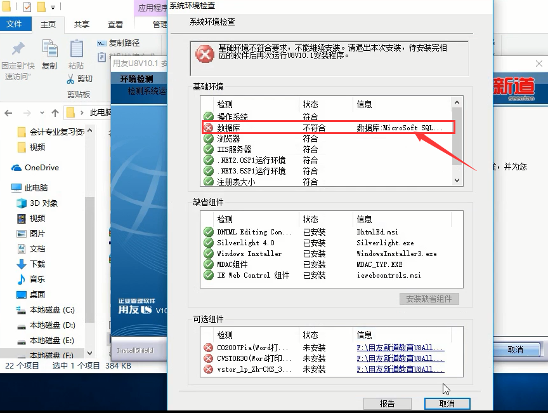Open 本地磁盘 (C:) in navigation pane

pos(46,310)
